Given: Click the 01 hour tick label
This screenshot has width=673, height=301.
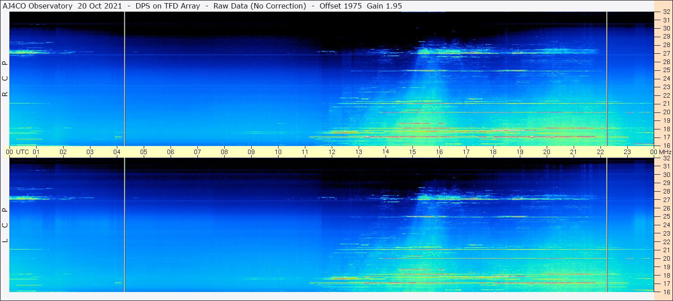Looking at the screenshot, I should coord(36,152).
